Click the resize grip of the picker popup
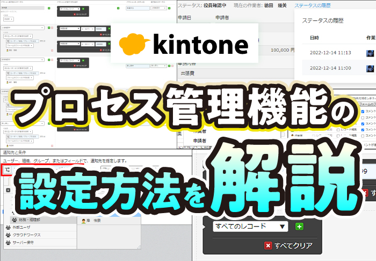376x261 pixels. (x=139, y=247)
